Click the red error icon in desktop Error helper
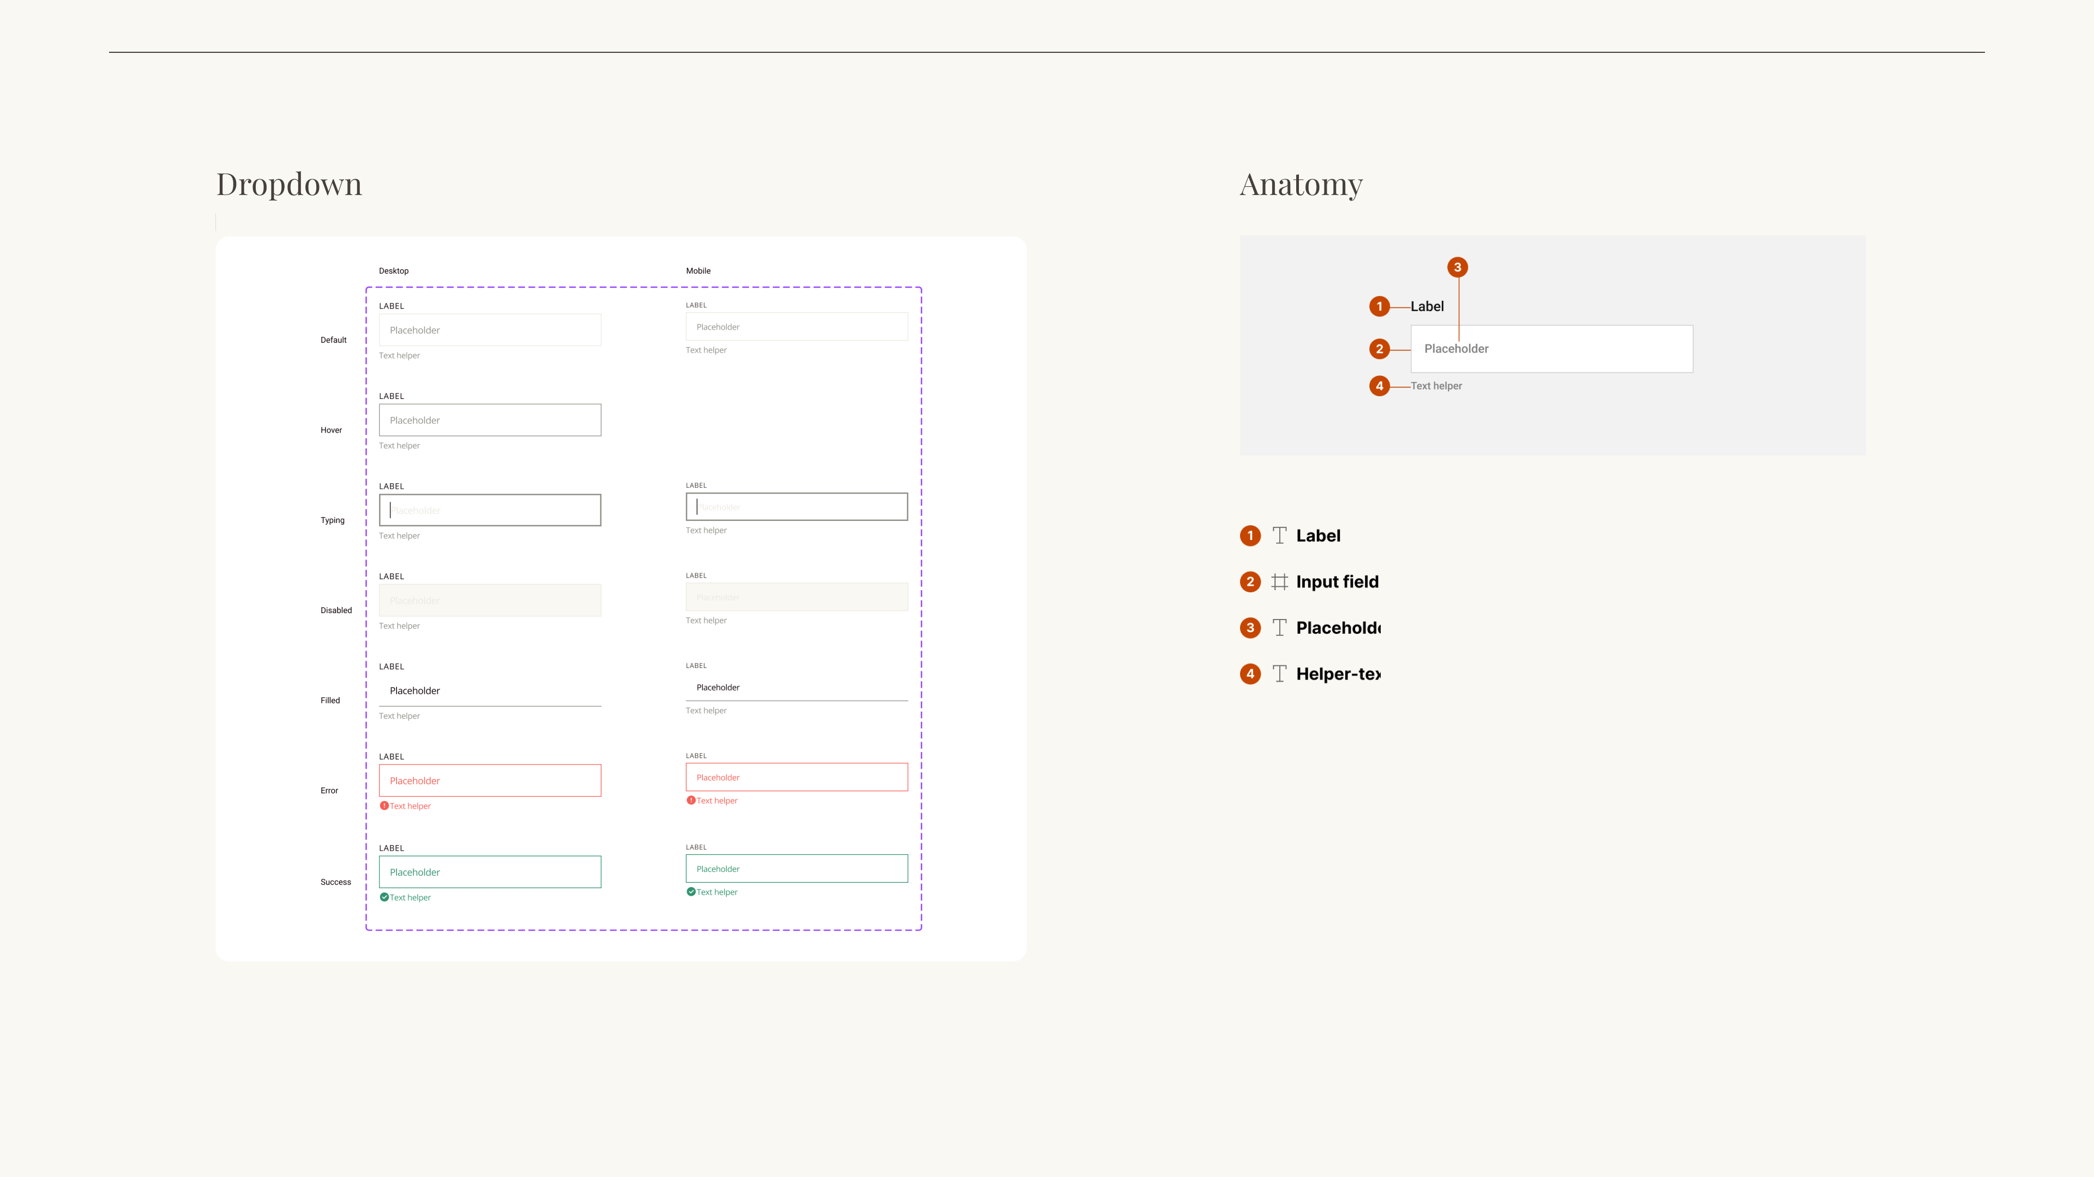Screen dimensions: 2094x1177 click(384, 806)
